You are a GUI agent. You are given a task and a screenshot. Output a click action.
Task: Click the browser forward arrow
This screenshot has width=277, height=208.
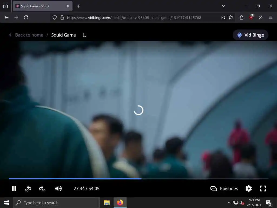click(16, 17)
